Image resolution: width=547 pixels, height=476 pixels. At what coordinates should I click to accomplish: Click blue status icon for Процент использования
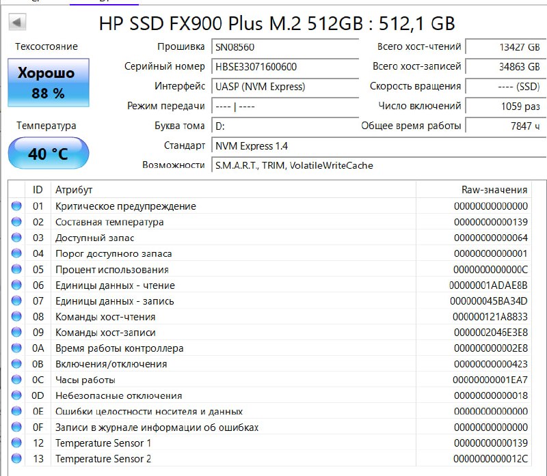16,270
